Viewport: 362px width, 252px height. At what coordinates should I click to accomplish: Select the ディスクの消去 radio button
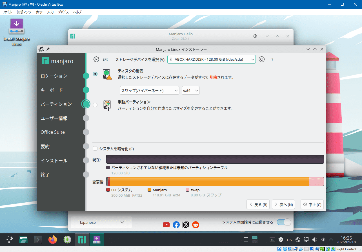(x=95, y=74)
